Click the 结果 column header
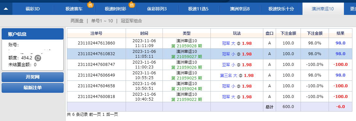 [x=340, y=33]
